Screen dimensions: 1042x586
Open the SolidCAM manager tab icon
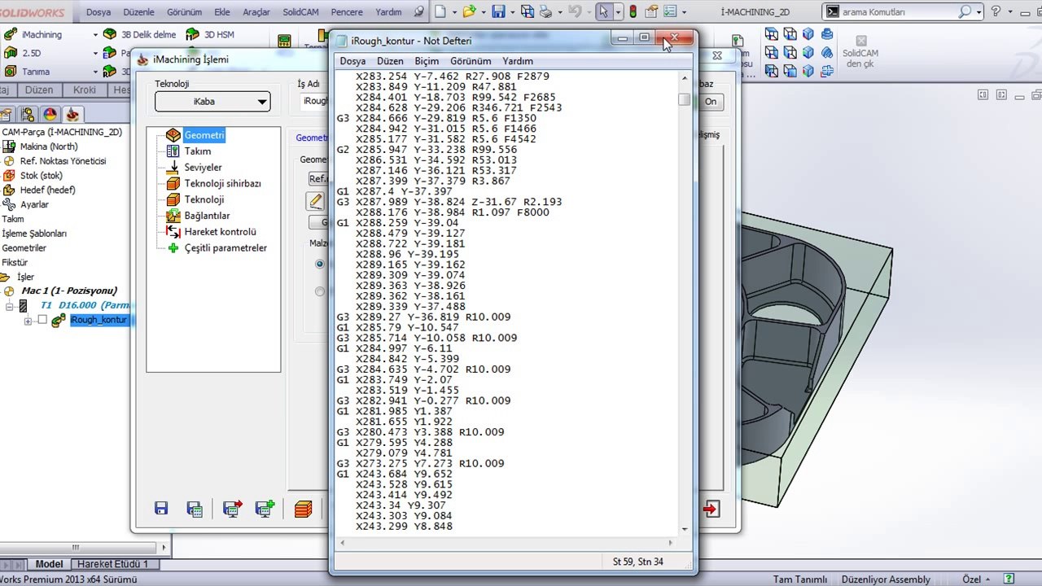[72, 115]
